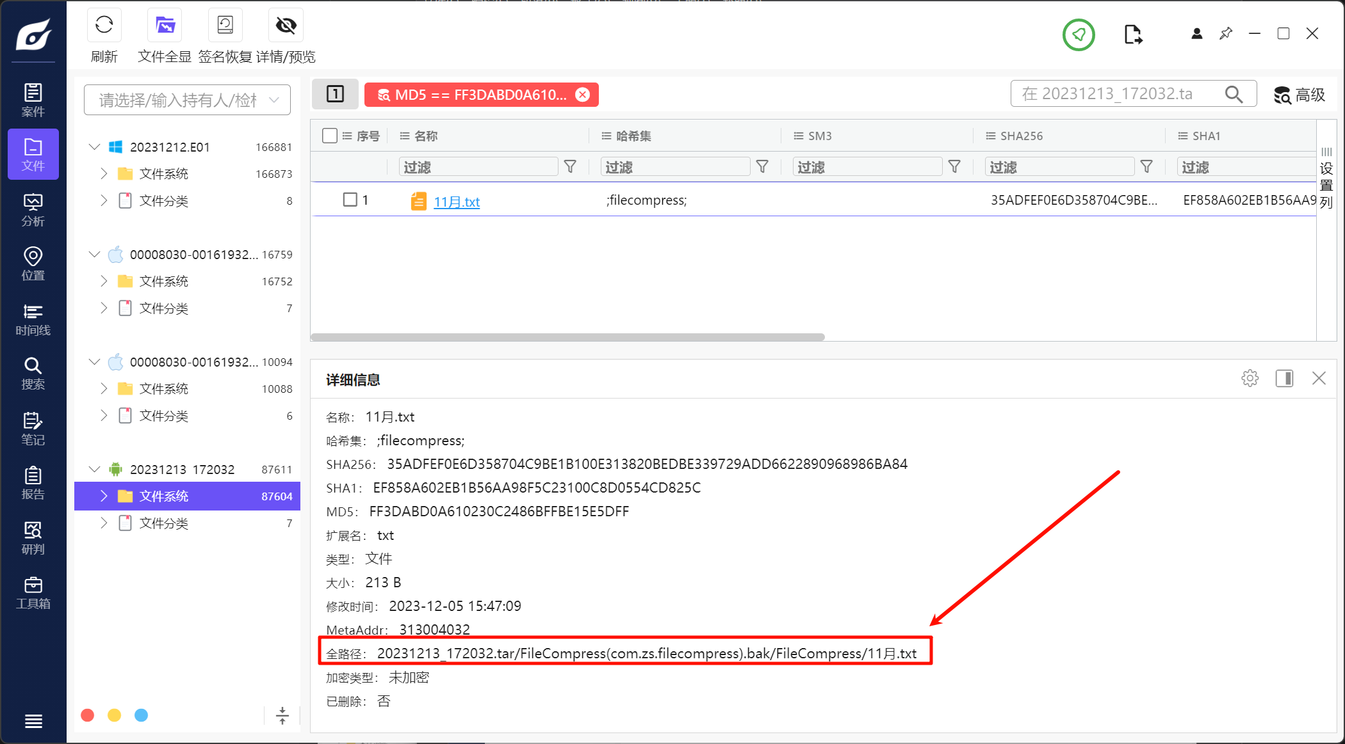Collapse the 20231212.E01 tree node
Image resolution: width=1345 pixels, height=744 pixels.
94,147
